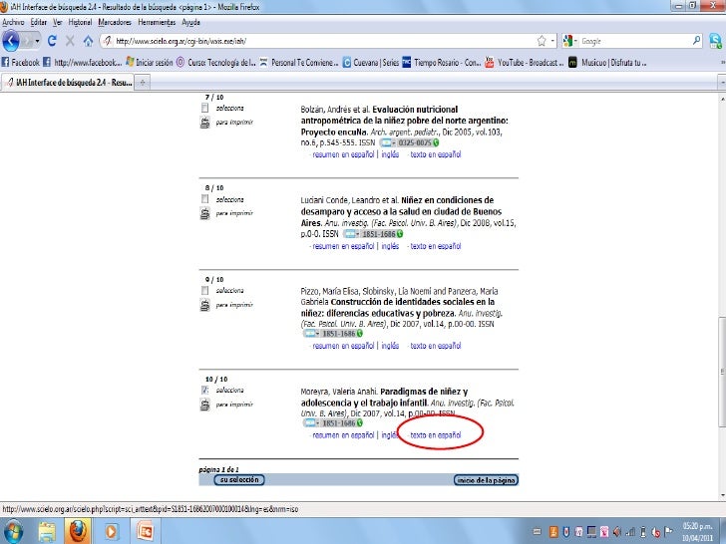This screenshot has width=726, height=544.
Task: Check the selecciona box for result 9 / 10
Action: 204,291
